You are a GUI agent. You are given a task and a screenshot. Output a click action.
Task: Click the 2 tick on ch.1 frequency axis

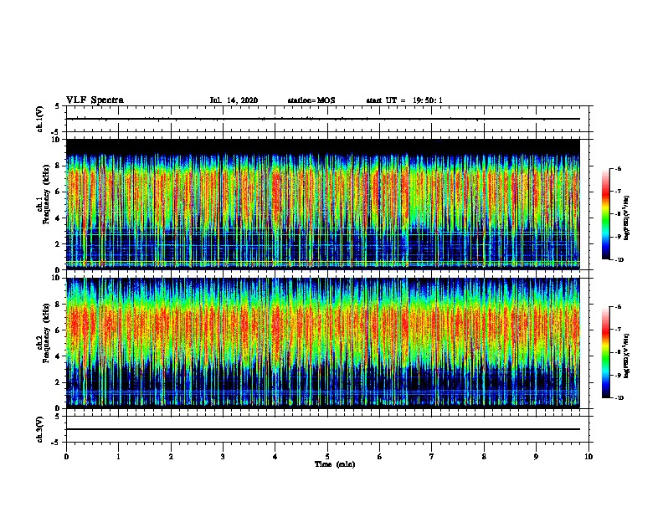click(x=59, y=244)
